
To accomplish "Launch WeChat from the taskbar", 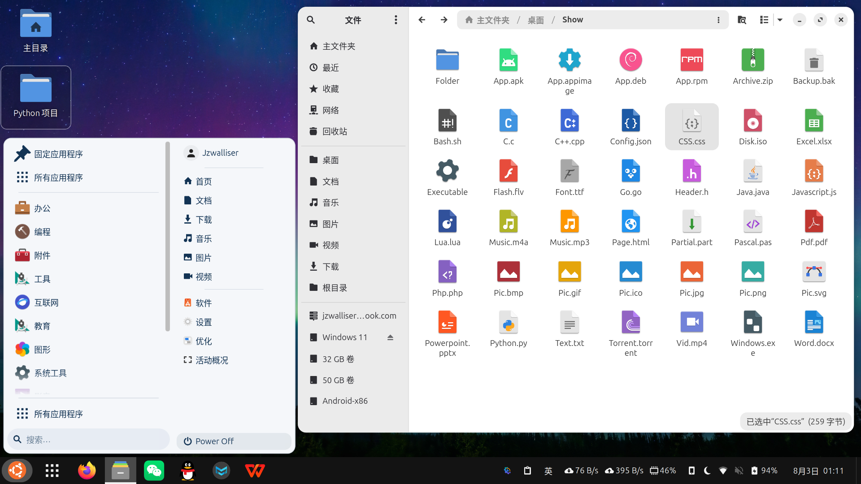I will pos(154,471).
